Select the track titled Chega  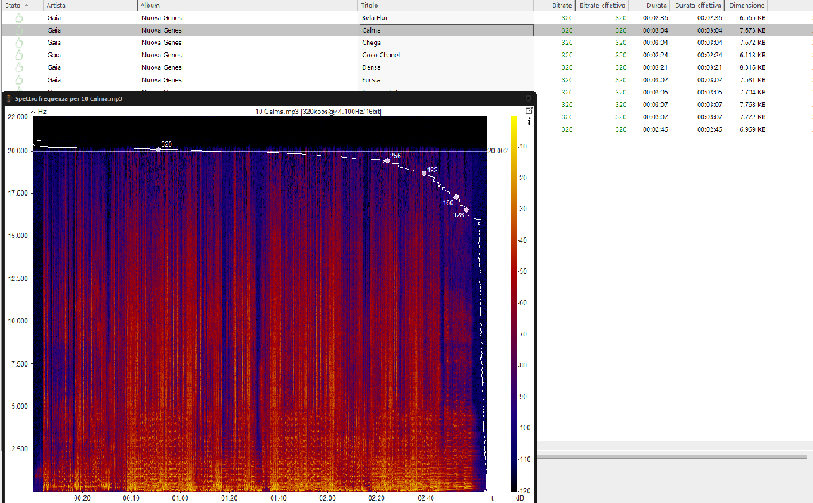coord(372,43)
